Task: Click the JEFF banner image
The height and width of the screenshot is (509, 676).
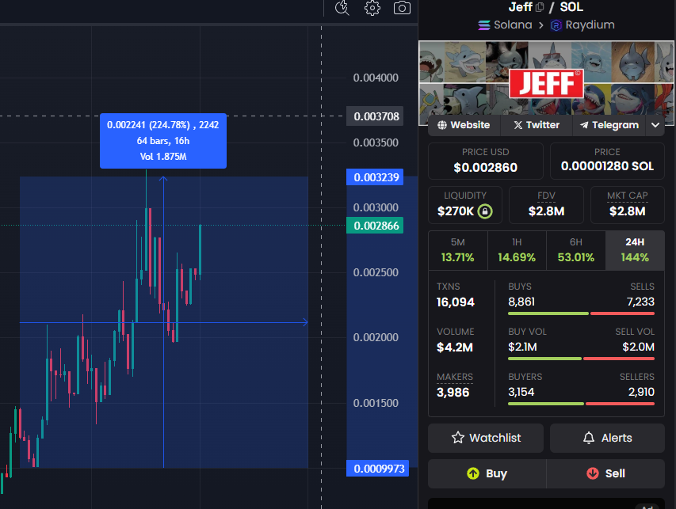Action: 546,82
